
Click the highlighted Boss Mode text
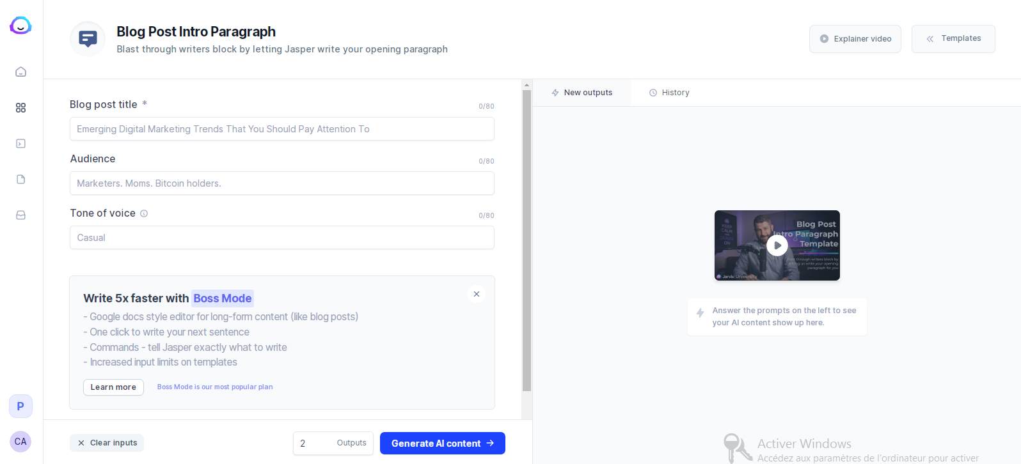click(x=223, y=298)
